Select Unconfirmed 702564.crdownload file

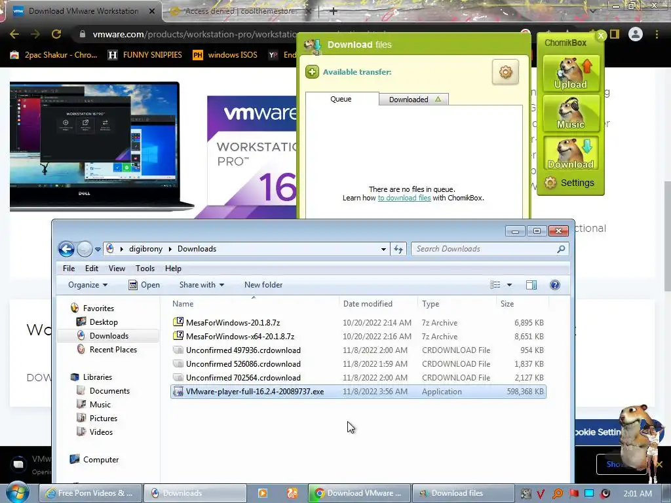point(358,377)
